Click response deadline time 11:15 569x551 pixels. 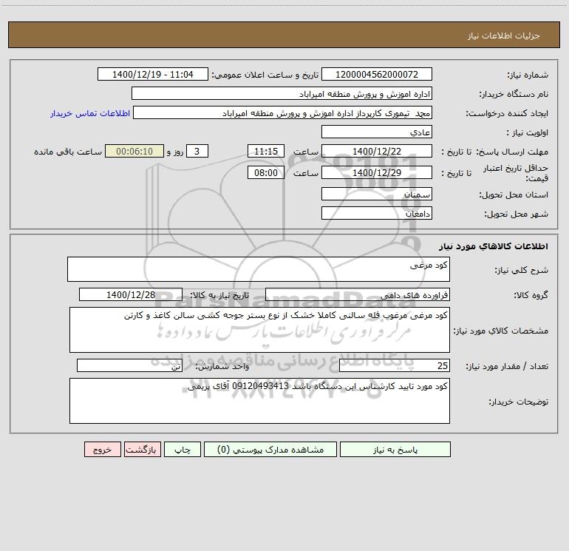click(x=265, y=151)
